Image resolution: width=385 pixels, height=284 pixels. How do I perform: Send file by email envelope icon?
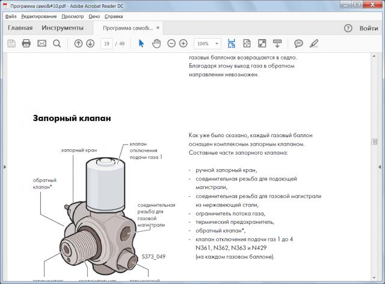[42, 43]
